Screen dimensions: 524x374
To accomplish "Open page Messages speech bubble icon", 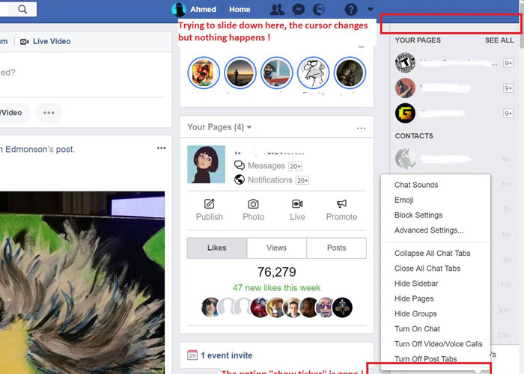I will coord(240,165).
